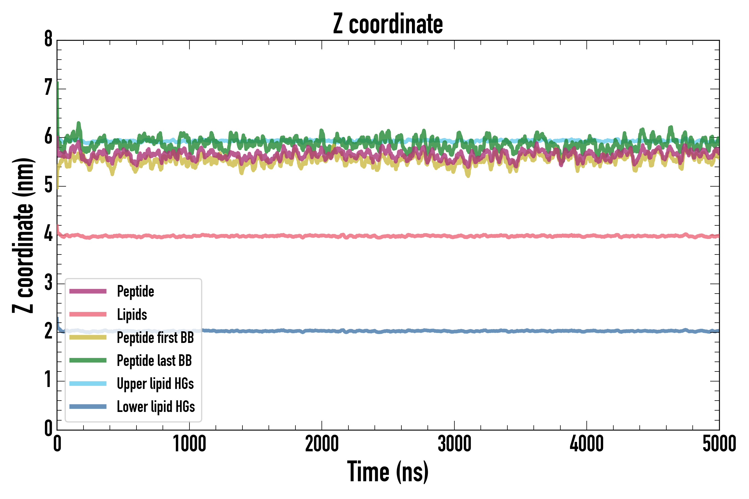Click the 3000 x-axis tick label

pyautogui.click(x=454, y=444)
